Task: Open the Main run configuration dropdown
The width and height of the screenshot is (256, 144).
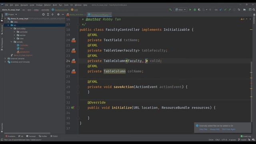Action: 180,10
